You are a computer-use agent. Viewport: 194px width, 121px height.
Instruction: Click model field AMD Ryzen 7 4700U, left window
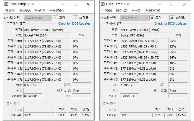tap(57, 30)
